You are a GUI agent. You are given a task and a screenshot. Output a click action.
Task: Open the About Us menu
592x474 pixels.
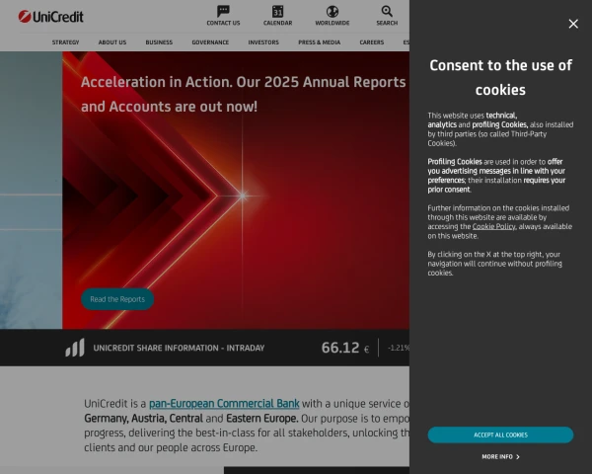coord(112,41)
